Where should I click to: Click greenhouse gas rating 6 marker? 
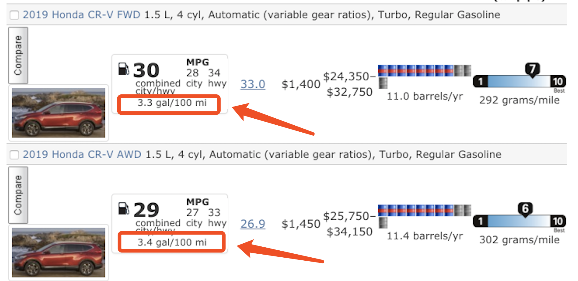[x=525, y=209]
